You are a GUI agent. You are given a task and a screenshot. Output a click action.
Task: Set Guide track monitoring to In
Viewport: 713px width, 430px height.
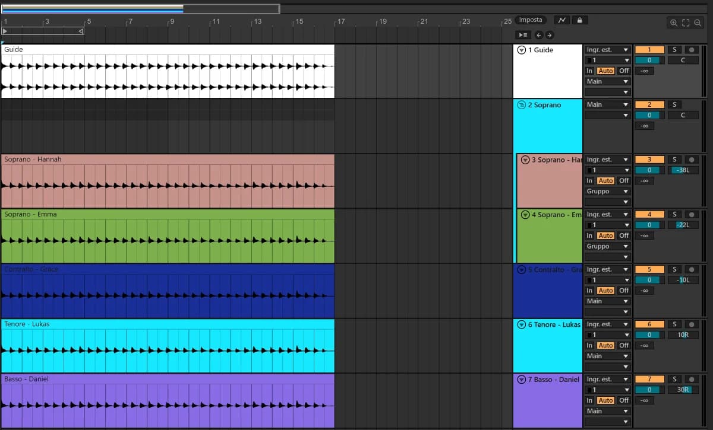pos(589,71)
